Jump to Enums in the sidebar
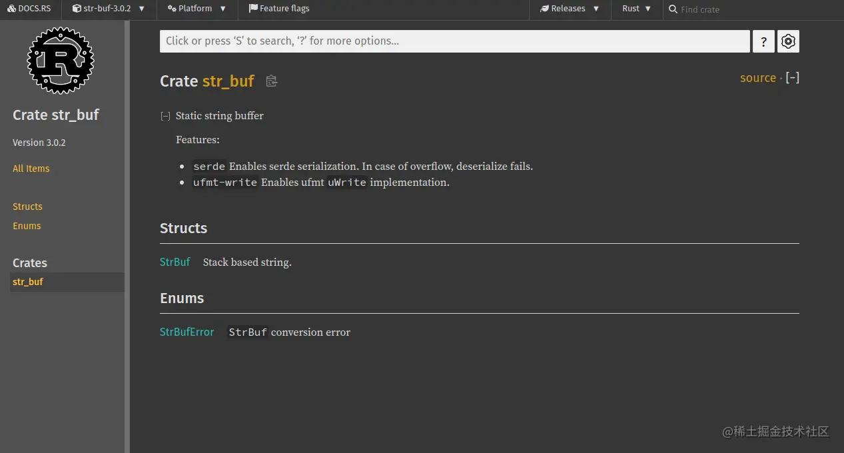844x453 pixels. pos(27,226)
